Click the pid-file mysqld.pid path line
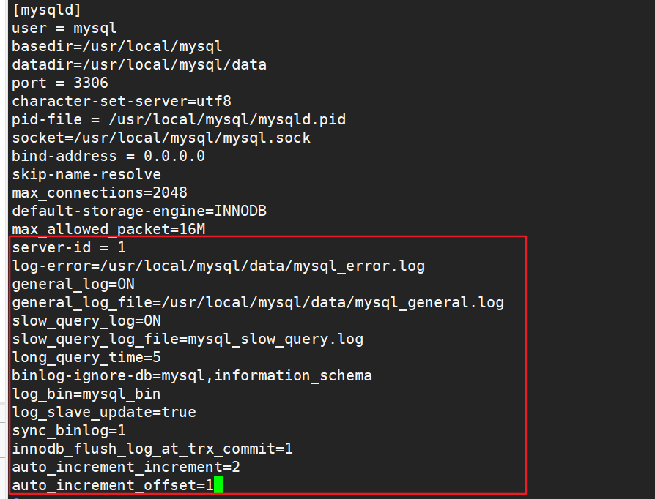 click(x=179, y=120)
